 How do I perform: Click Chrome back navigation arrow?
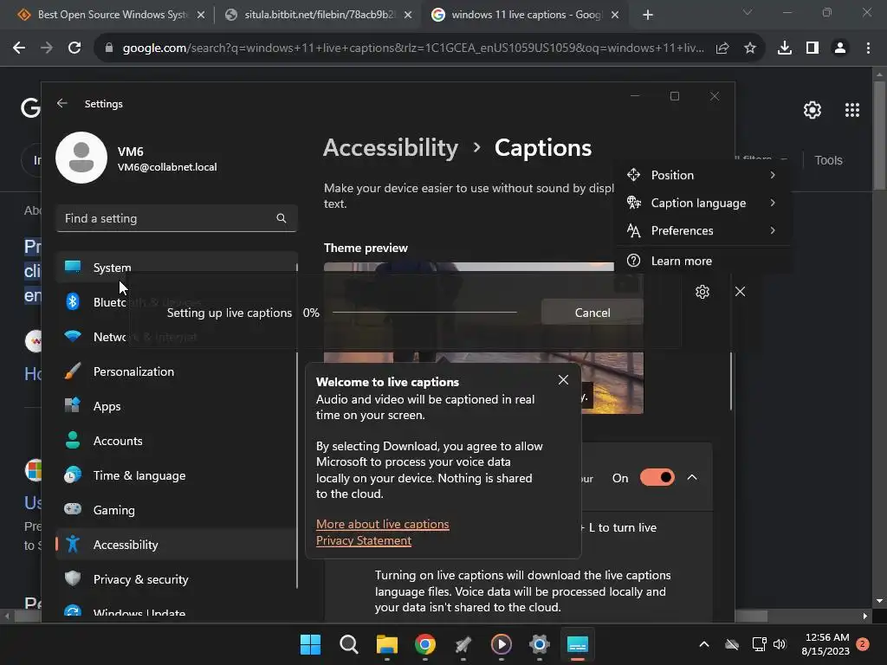point(19,48)
